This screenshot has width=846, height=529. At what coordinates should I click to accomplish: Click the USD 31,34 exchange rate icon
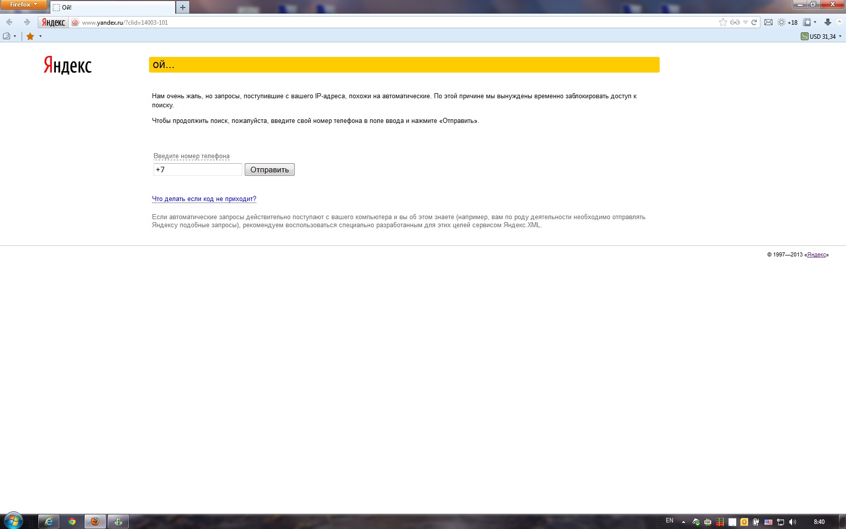pos(805,36)
